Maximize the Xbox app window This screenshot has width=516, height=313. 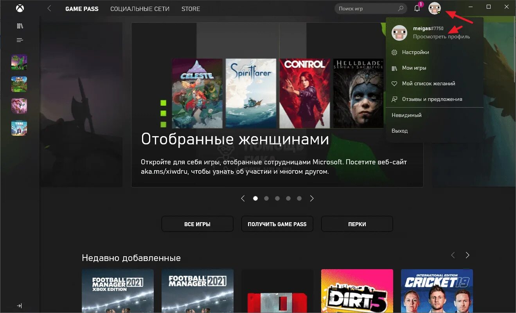[x=489, y=7]
